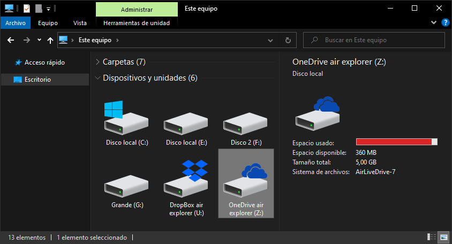Screen dimensions: 452x244
Task: Click the refresh button in address bar
Action: (x=288, y=40)
